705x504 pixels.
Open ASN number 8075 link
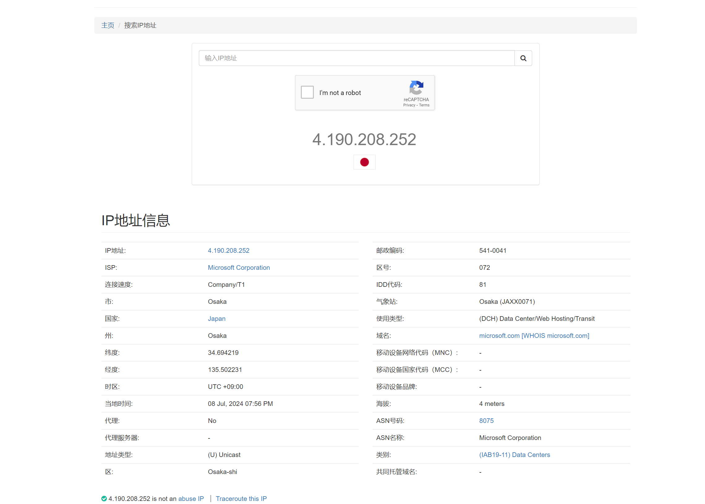[486, 420]
